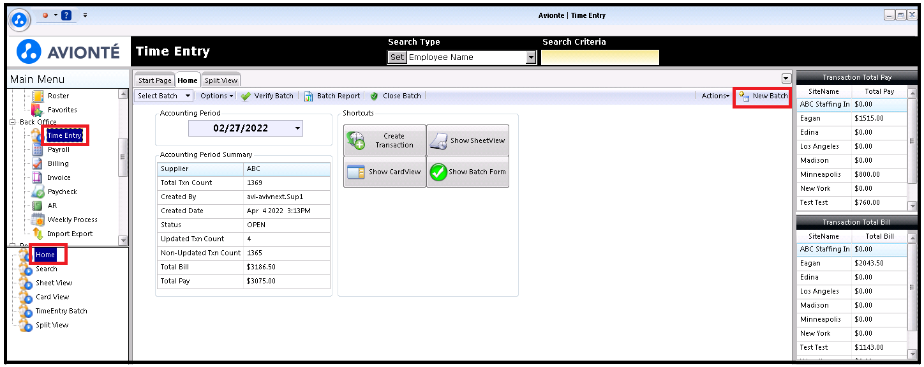
Task: Click Test Test $760.00 pay row
Action: 852,202
